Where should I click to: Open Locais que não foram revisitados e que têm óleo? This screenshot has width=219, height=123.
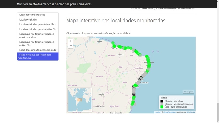click(x=38, y=43)
